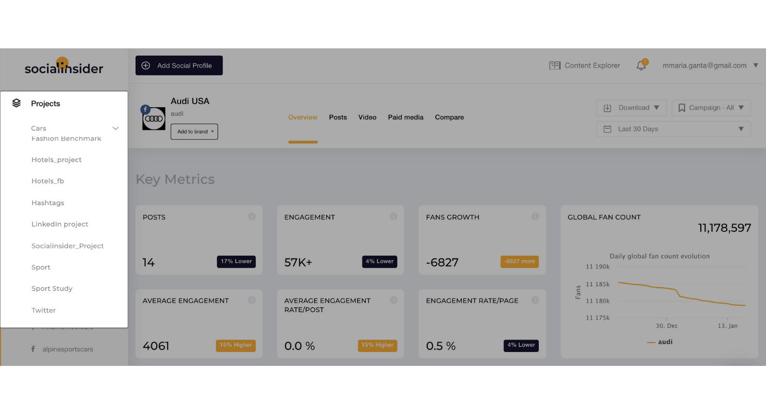766x414 pixels.
Task: Click the 11,178,597 global fan count value
Action: click(x=725, y=228)
